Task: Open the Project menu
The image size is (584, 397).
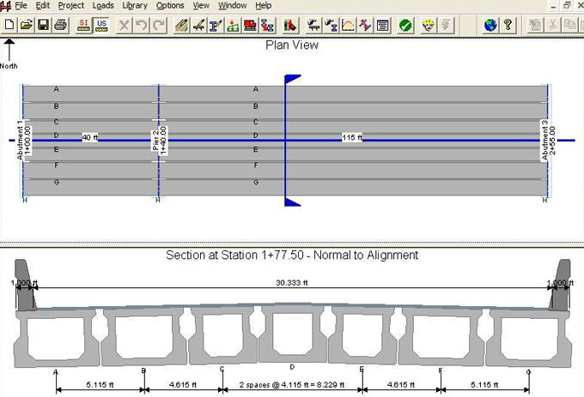Action: point(71,5)
